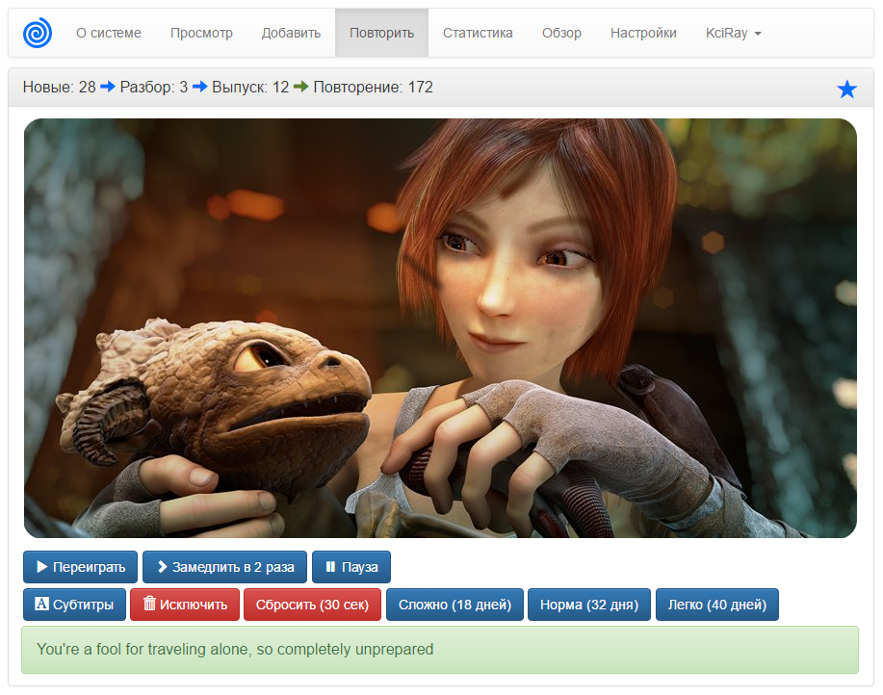Click the Разбор: 3 counter
Viewport: 883px width, 695px height.
pyautogui.click(x=154, y=88)
